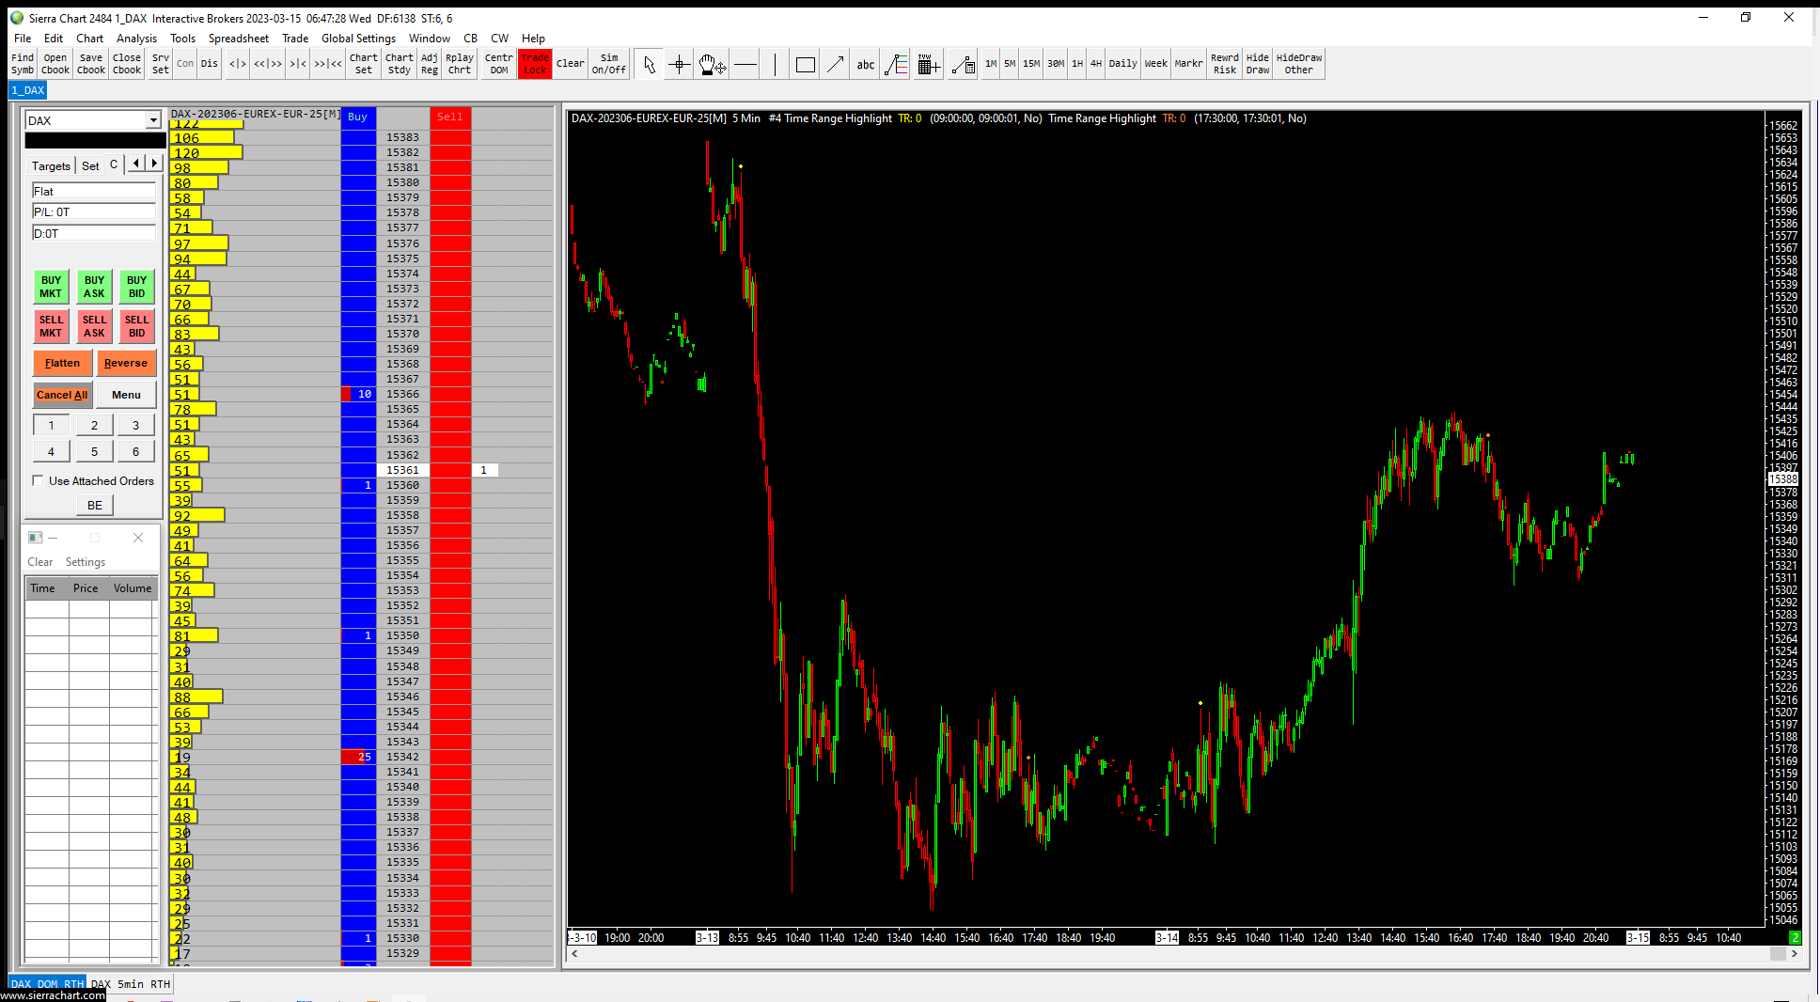Open the DAX symbol dropdown
1820x1002 pixels.
coord(153,120)
